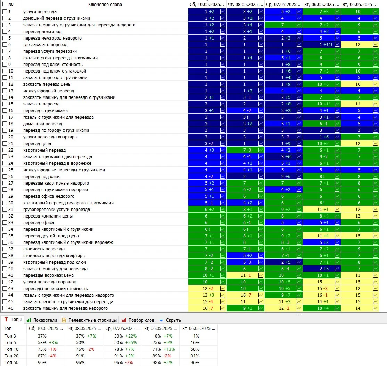Click the Сб, 10.05.2025 header in the keyword table
Viewport: 387px width, 366px height.
(x=207, y=4)
